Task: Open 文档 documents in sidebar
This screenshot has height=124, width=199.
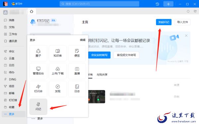Action: 9,27
